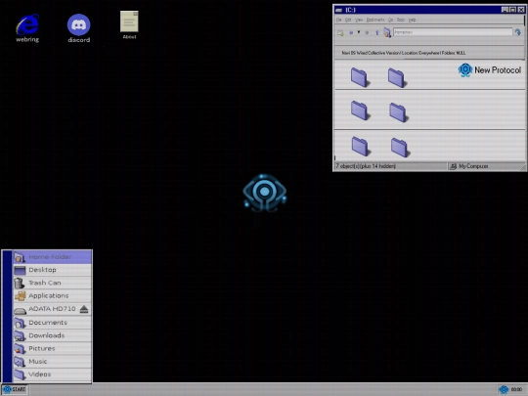This screenshot has width=528, height=396.
Task: Eject the ADATA HD710 drive
Action: tap(84, 309)
